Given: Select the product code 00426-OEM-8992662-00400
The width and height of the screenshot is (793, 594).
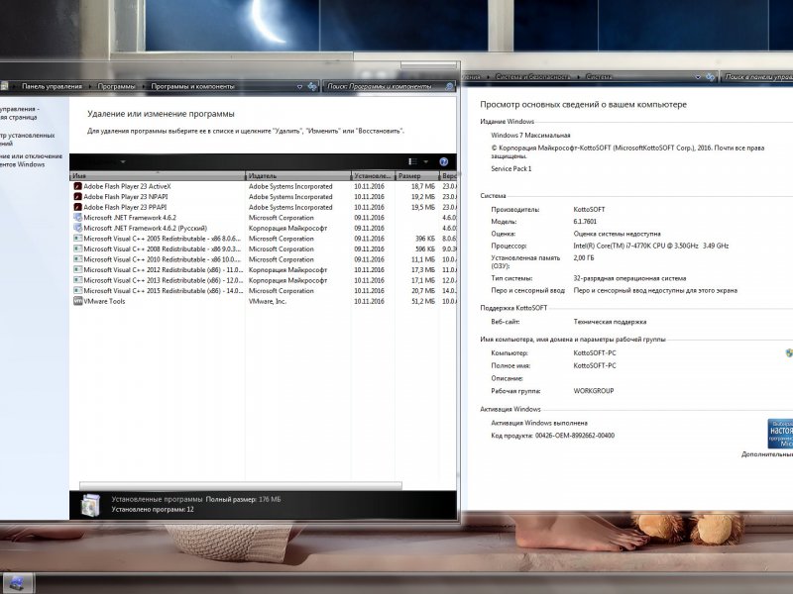Looking at the screenshot, I should coord(575,436).
